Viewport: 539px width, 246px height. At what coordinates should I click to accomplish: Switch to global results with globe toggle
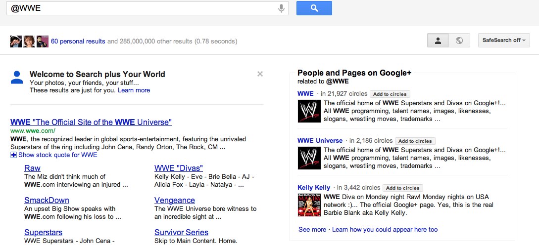point(459,41)
